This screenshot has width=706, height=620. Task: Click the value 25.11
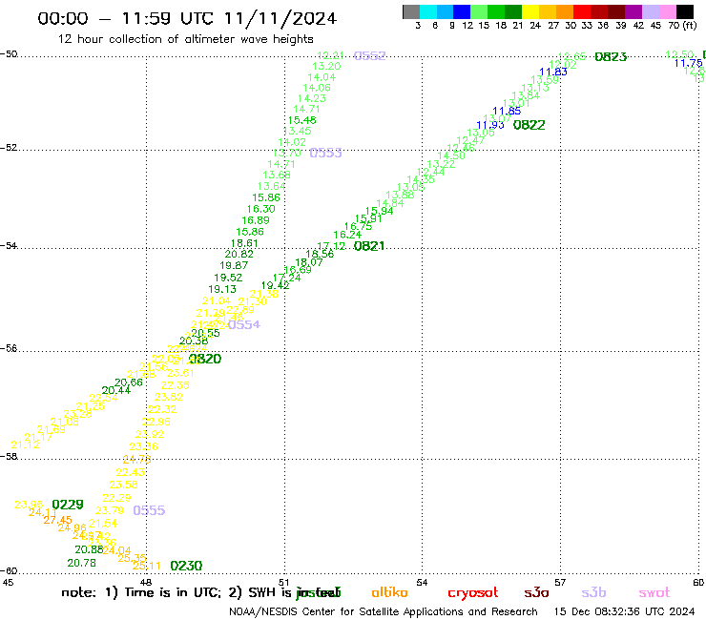[147, 566]
